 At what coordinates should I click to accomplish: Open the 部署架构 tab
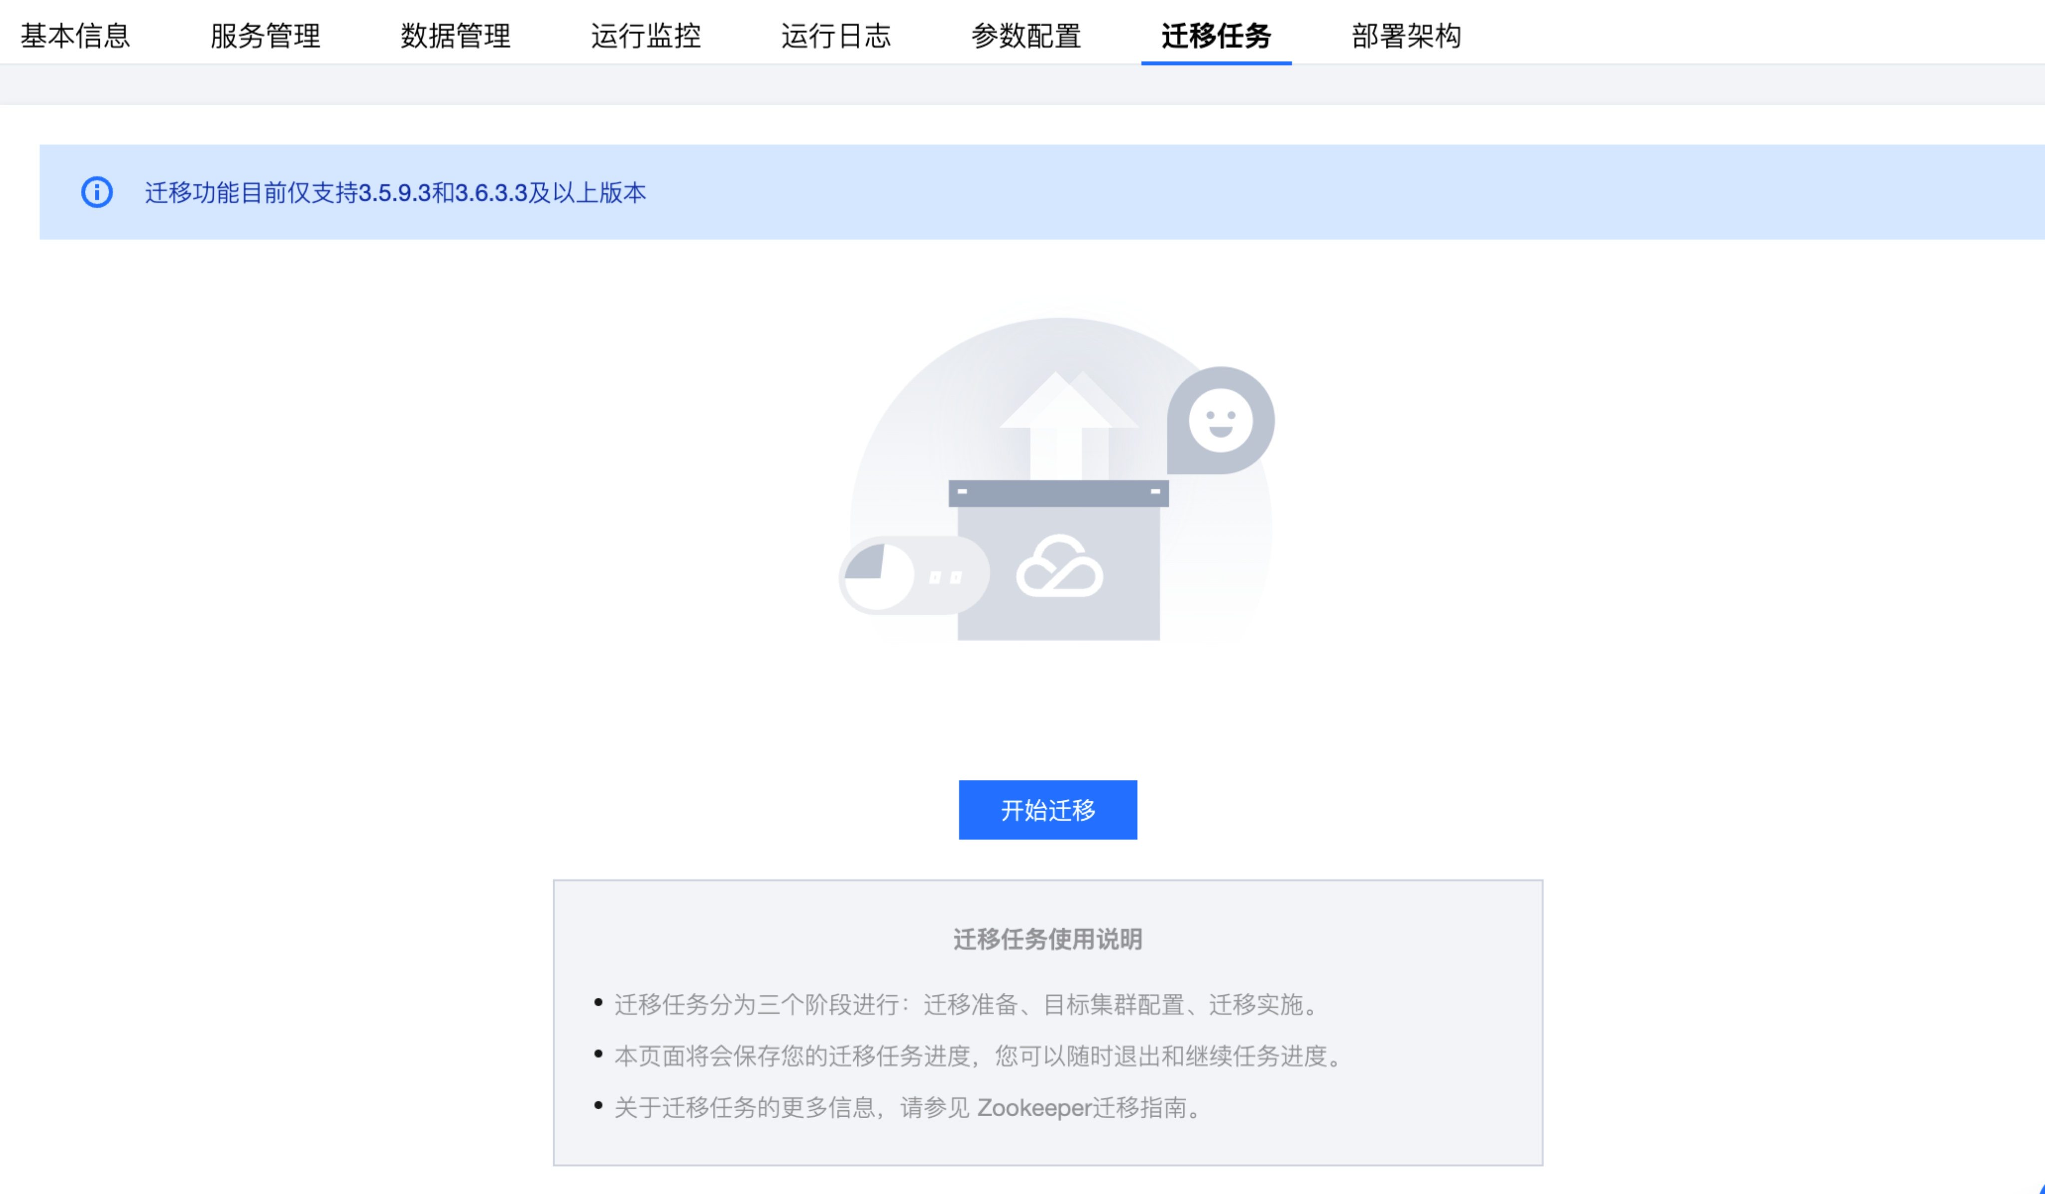pos(1406,36)
